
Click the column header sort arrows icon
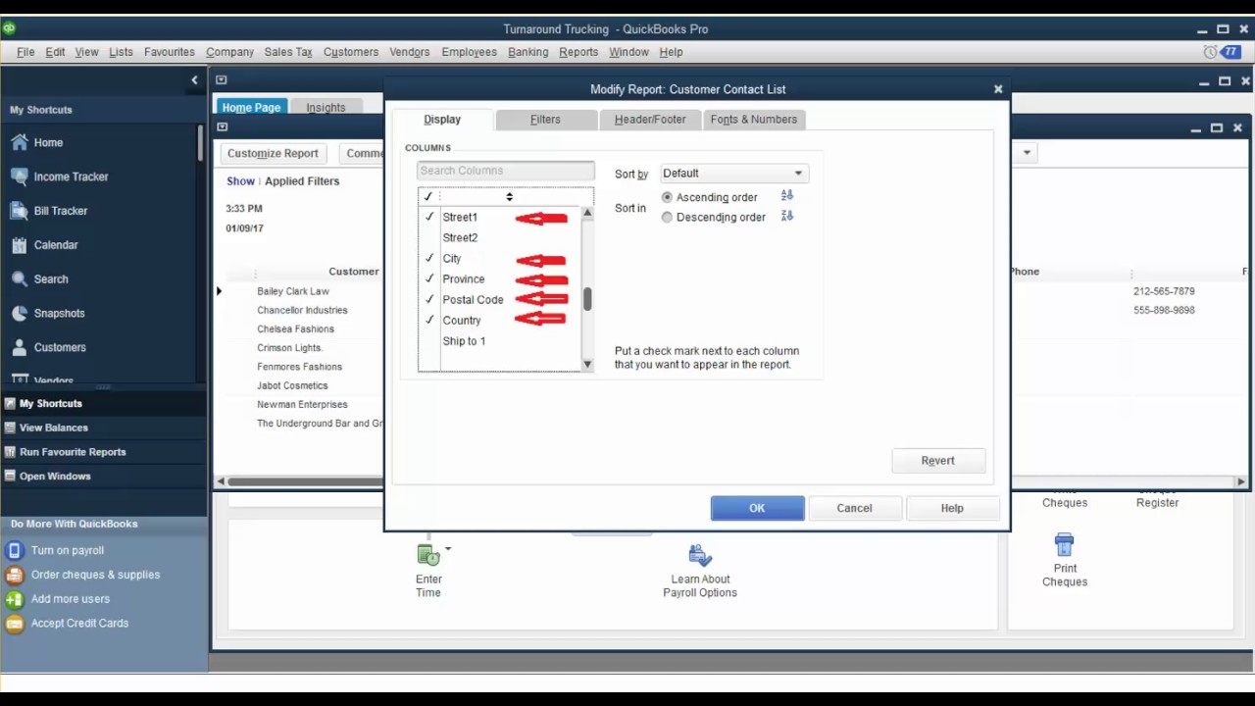509,197
